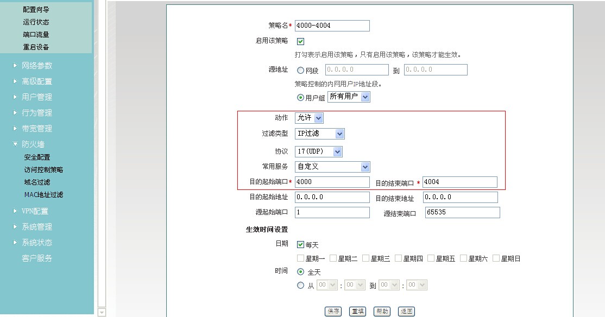Click the 帮助 button
This screenshot has width=605, height=317.
tap(382, 311)
